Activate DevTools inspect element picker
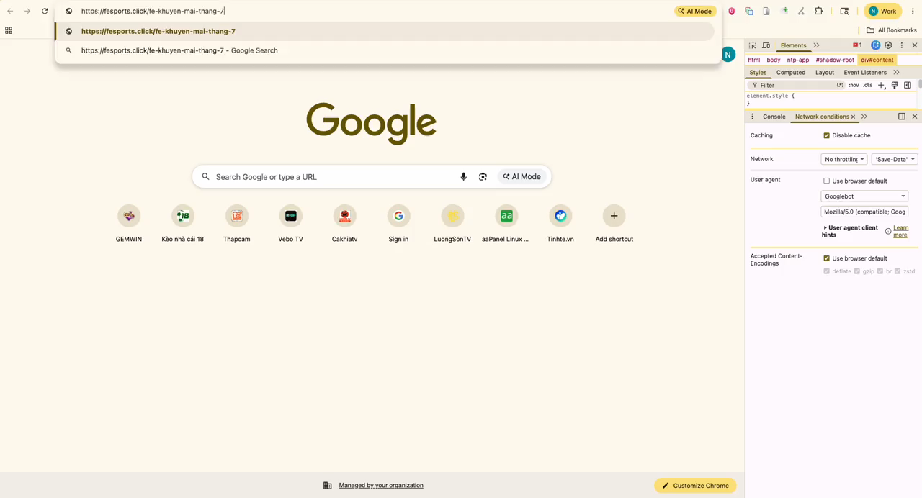922x498 pixels. 753,45
